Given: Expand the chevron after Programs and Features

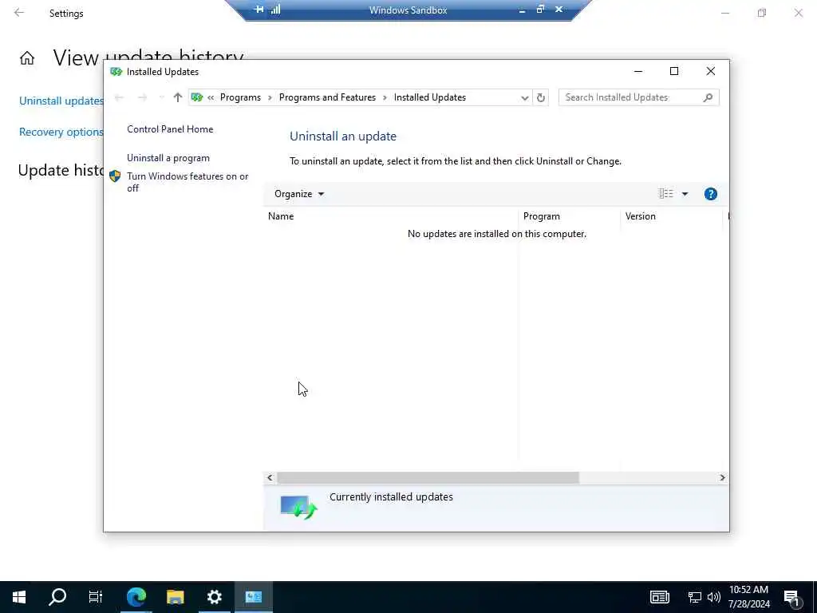Looking at the screenshot, I should pos(385,97).
